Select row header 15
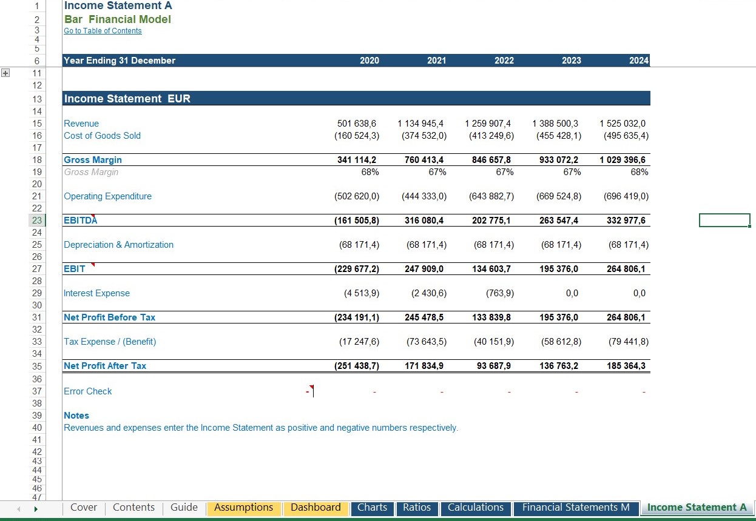The width and height of the screenshot is (756, 521). [x=36, y=124]
